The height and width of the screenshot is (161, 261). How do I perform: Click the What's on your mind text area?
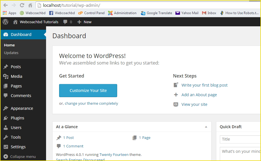pyautogui.click(x=240, y=154)
